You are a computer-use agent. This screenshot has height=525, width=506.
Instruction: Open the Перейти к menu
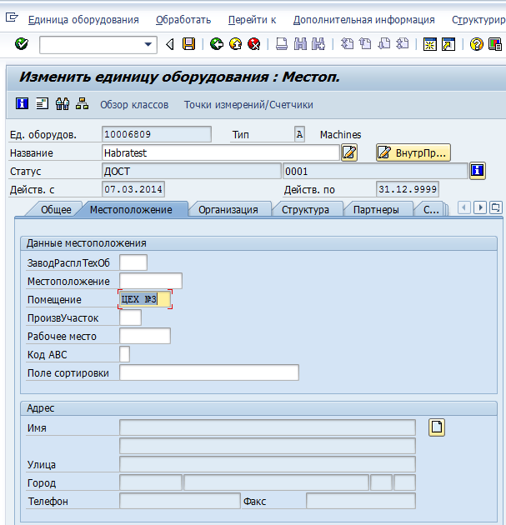[x=252, y=20]
